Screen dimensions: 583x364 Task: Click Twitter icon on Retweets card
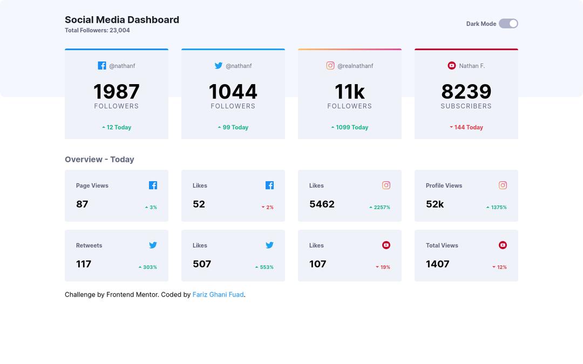click(153, 245)
